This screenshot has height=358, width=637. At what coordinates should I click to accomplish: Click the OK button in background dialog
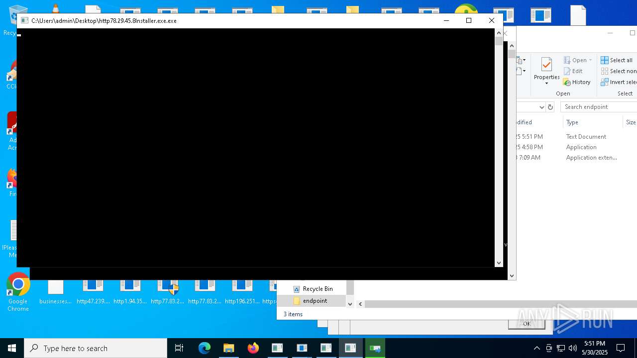(527, 324)
